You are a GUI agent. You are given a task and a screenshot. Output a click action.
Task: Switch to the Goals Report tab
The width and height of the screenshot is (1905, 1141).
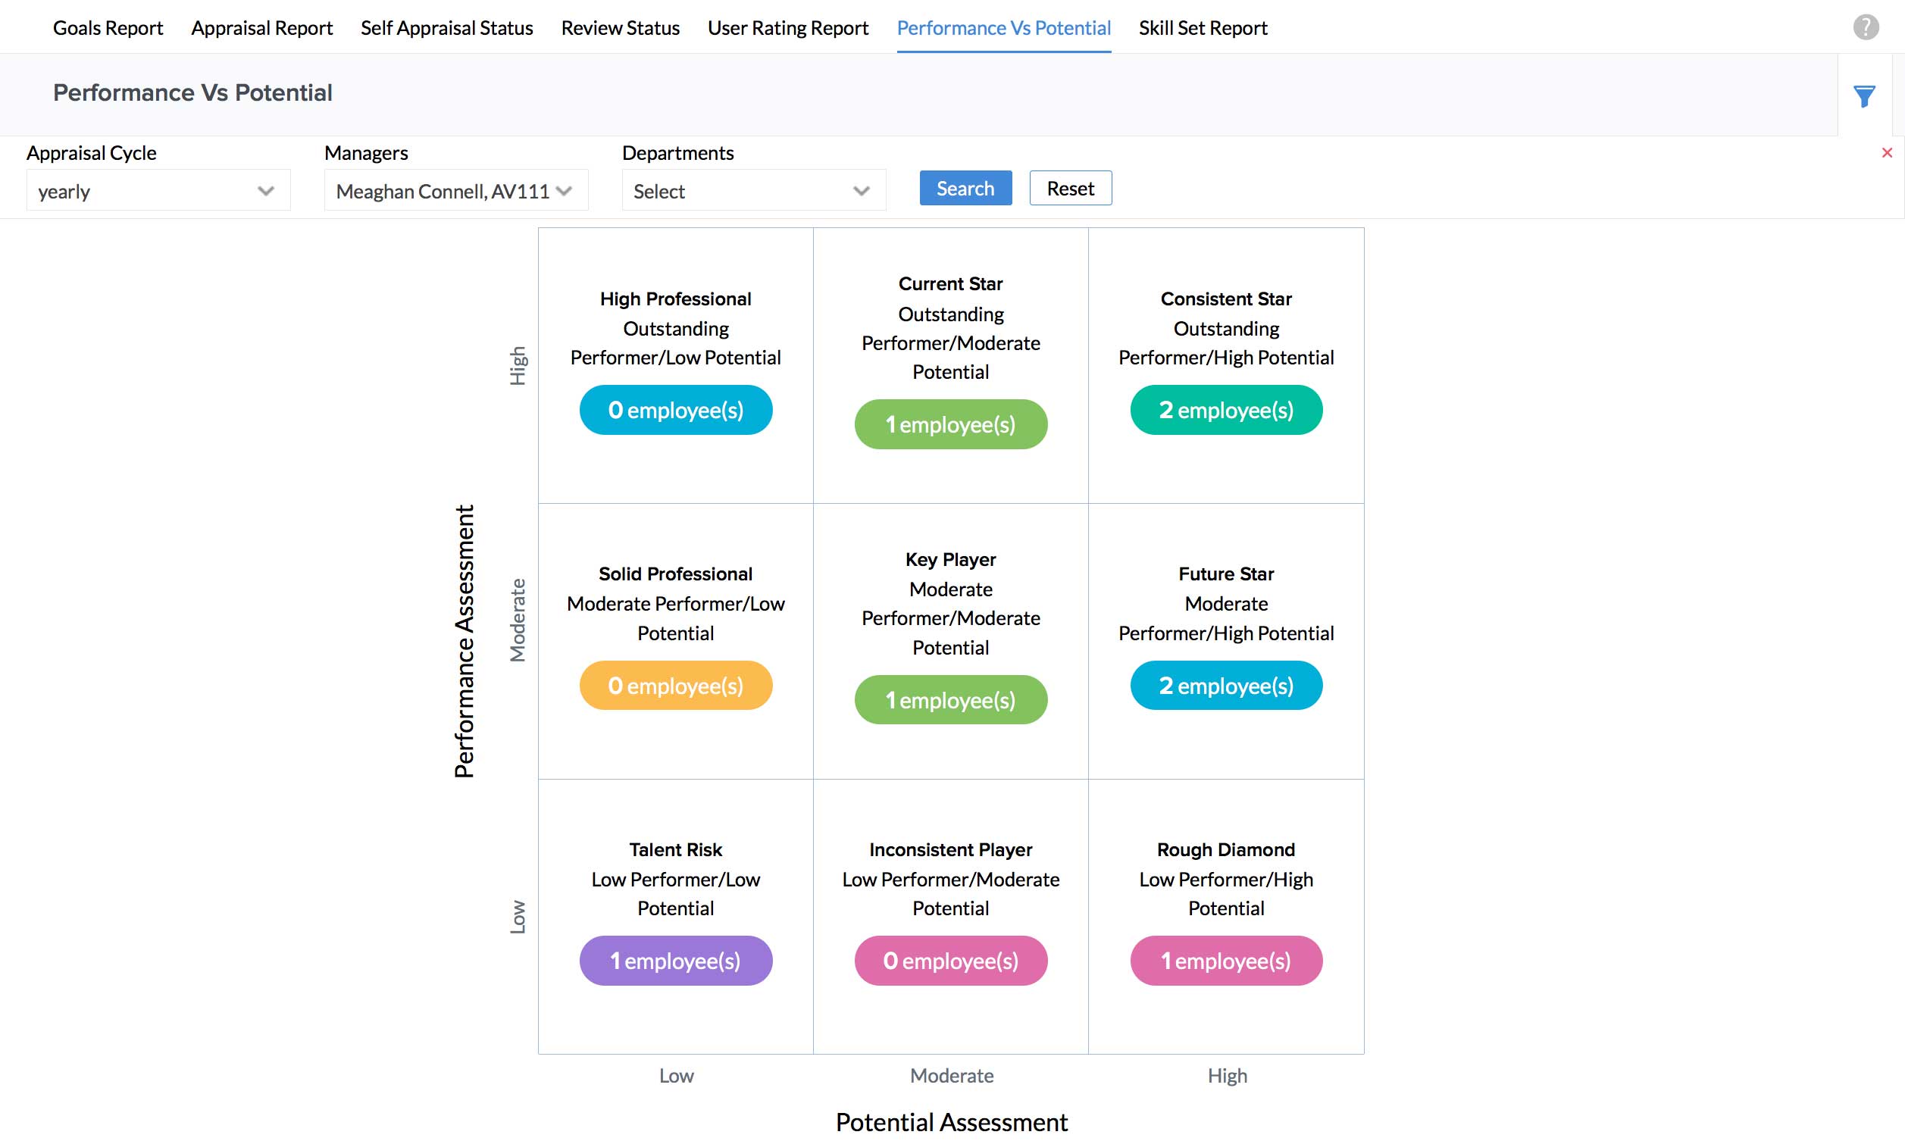click(108, 29)
